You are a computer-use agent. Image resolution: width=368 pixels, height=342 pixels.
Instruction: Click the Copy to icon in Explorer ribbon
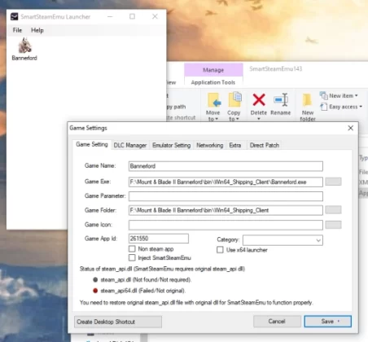pos(234,100)
